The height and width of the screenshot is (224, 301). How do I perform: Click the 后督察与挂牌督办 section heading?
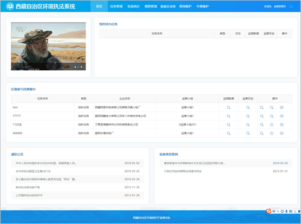point(23,89)
